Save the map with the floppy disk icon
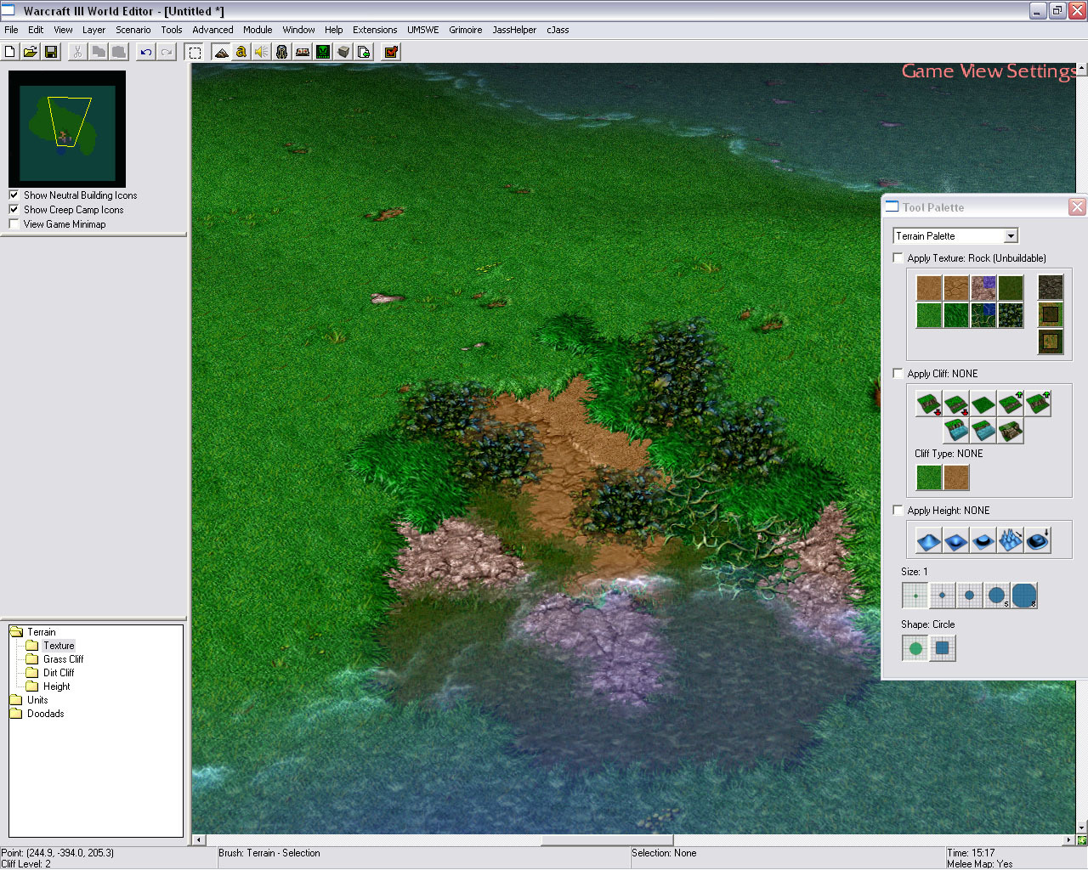Viewport: 1088px width, 870px height. (x=51, y=52)
